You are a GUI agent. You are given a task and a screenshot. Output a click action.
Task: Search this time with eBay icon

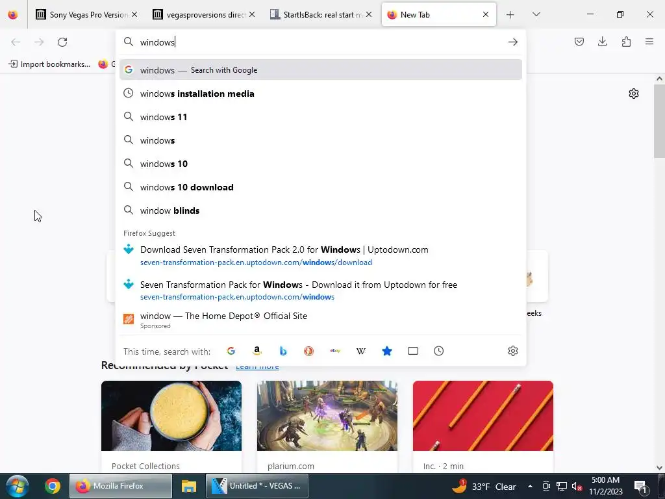(x=335, y=351)
